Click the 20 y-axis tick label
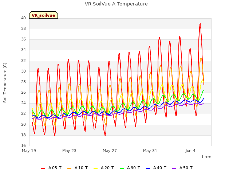233x175 pixels. [23, 124]
